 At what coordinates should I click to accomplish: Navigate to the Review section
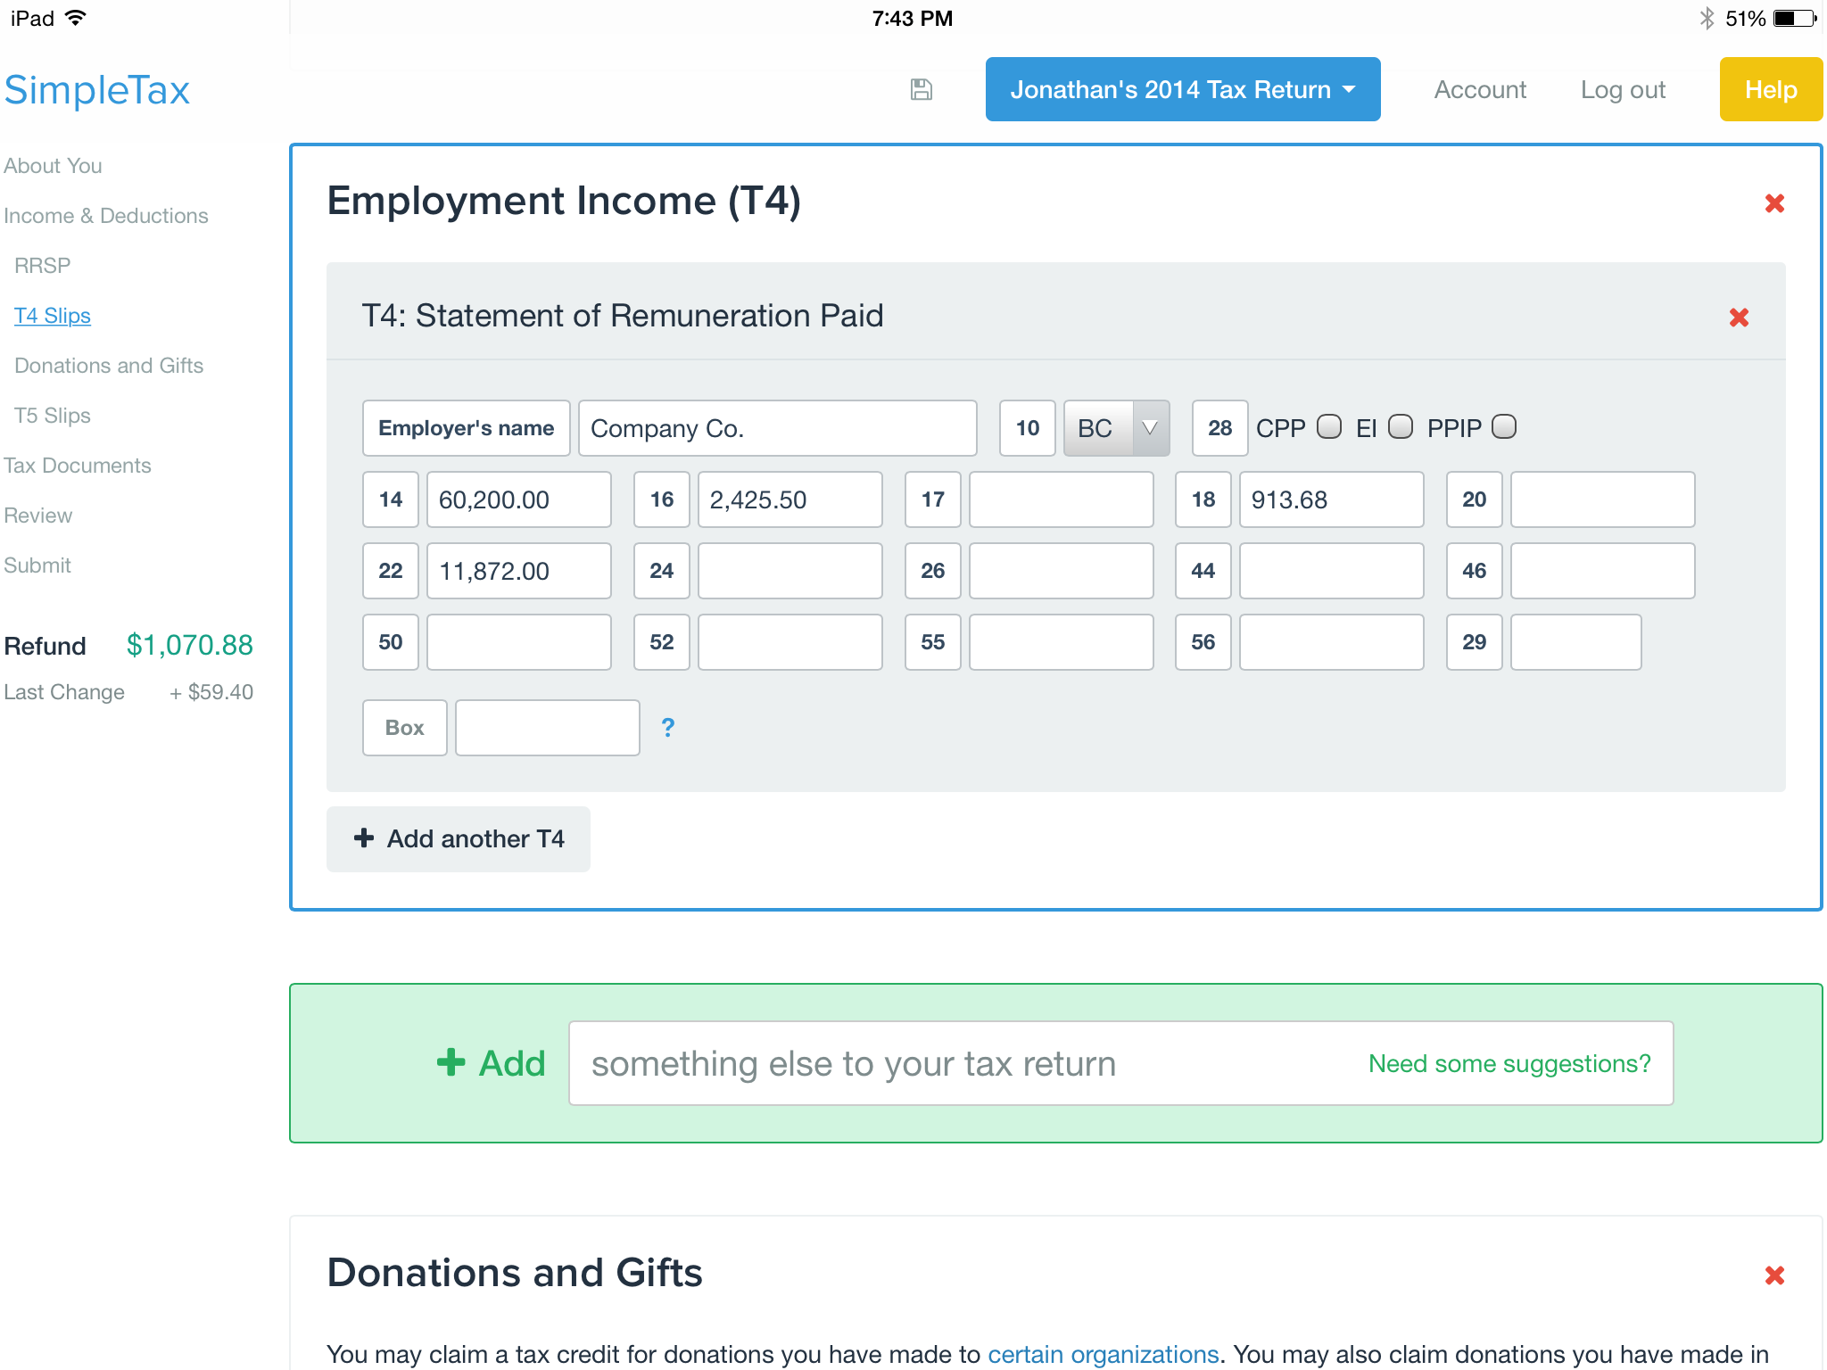[38, 515]
